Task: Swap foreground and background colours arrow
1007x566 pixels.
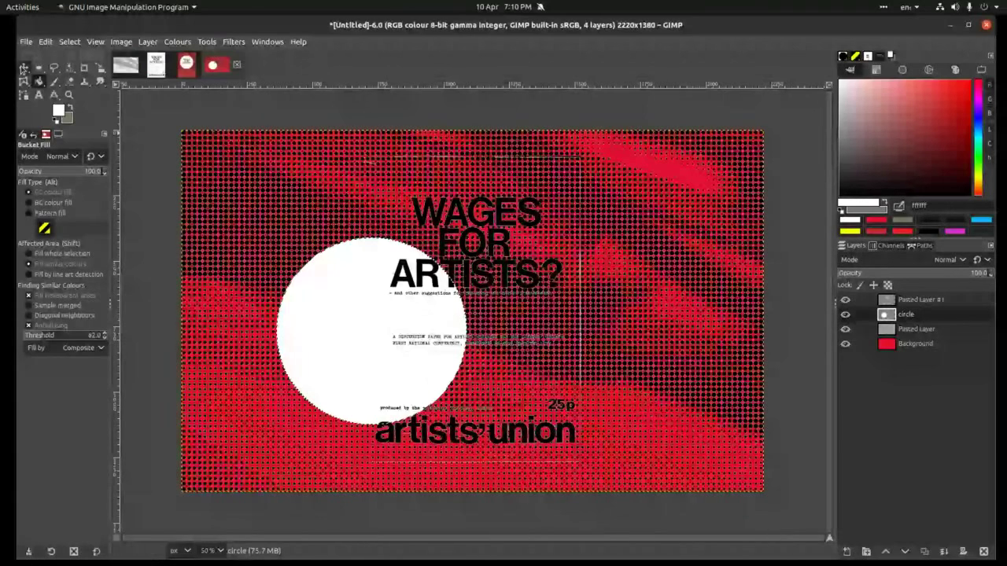Action: (70, 106)
